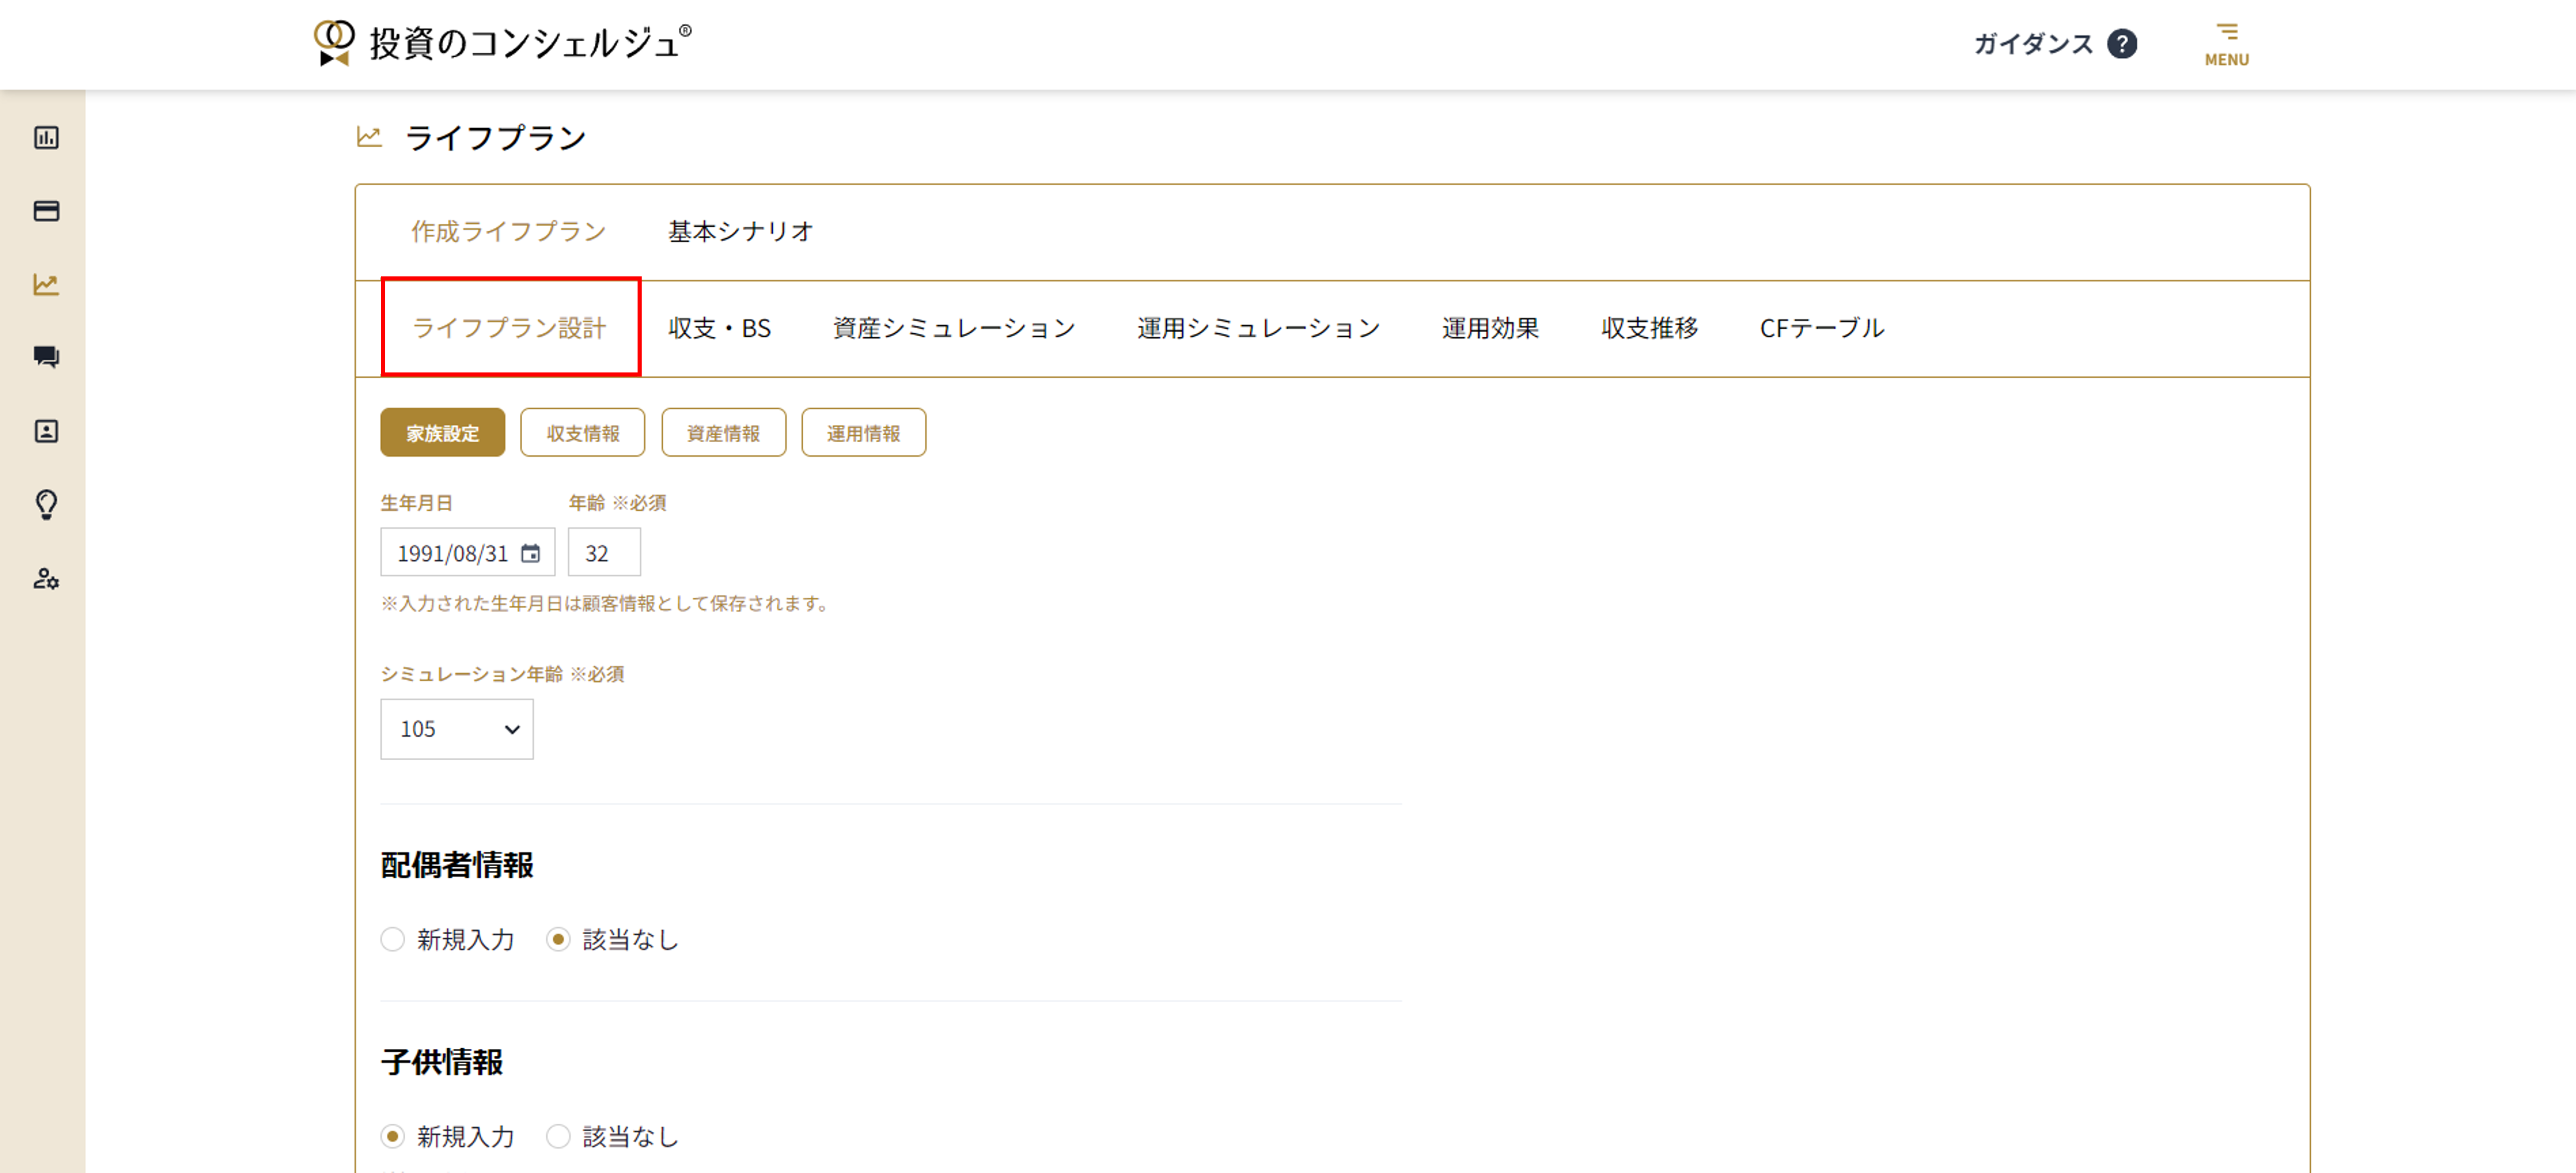Screen dimensions: 2576x1173
Task: Switch to 作成ライフプラン tab
Action: pos(508,231)
